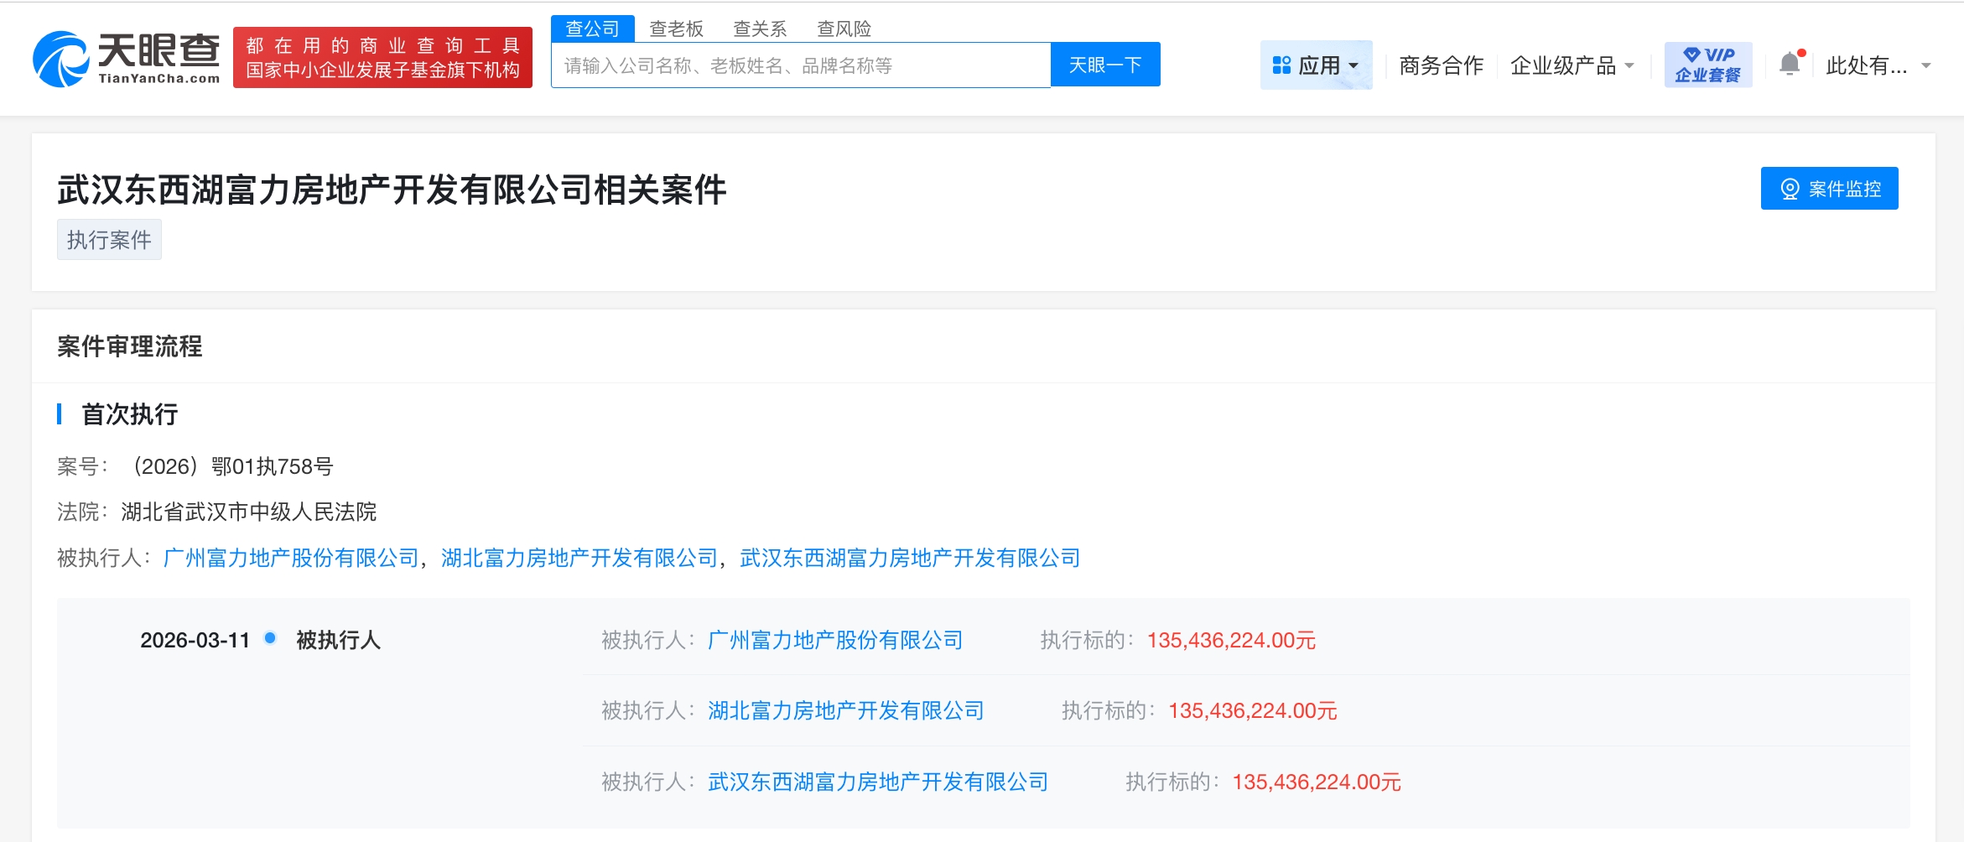Click the 执行案件 tag

click(x=109, y=240)
